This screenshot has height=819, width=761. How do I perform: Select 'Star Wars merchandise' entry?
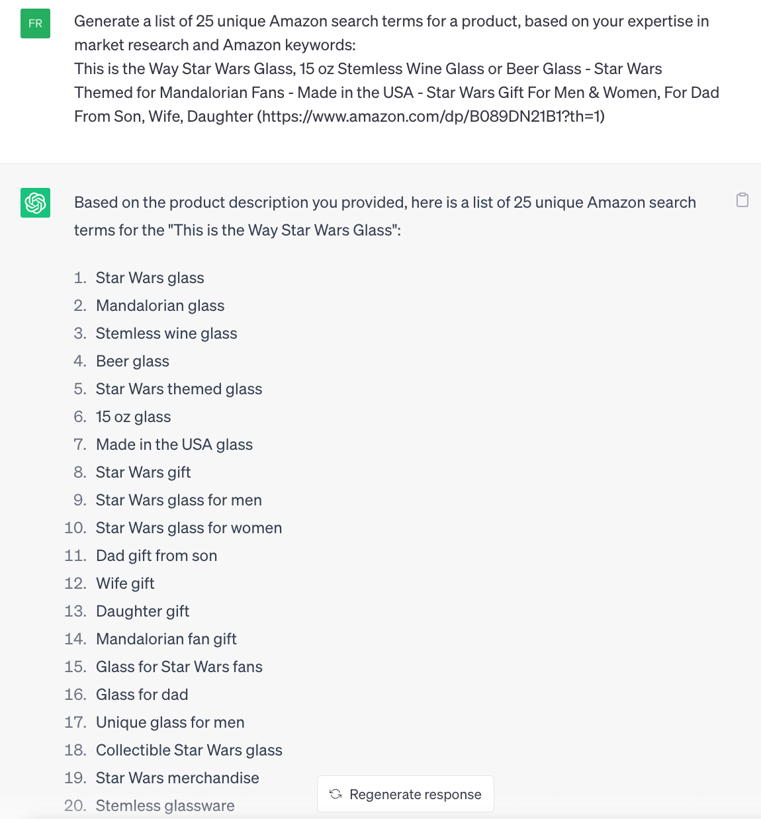(x=177, y=778)
